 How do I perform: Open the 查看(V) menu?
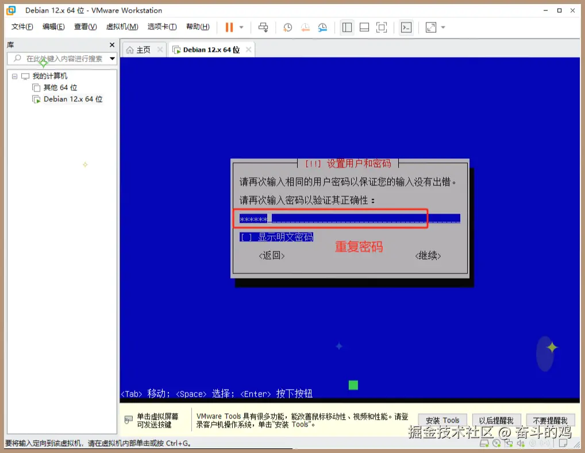tap(86, 26)
